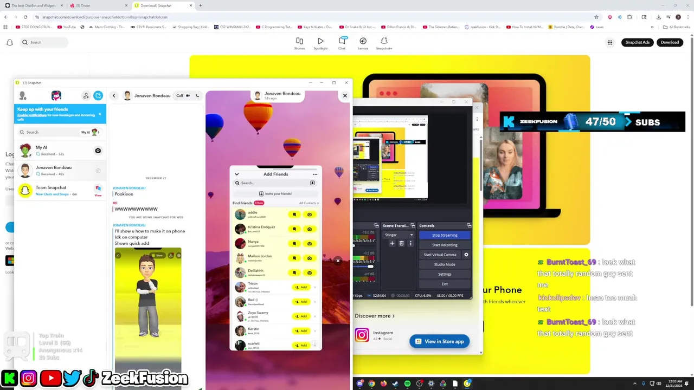Open Chat in Snapchat web navigation
694x390 pixels.
(x=342, y=43)
